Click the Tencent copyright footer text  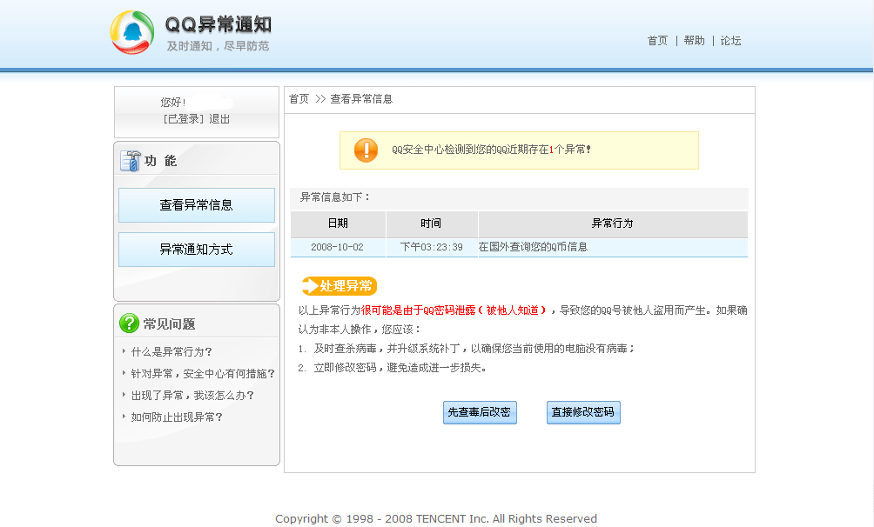point(436,518)
